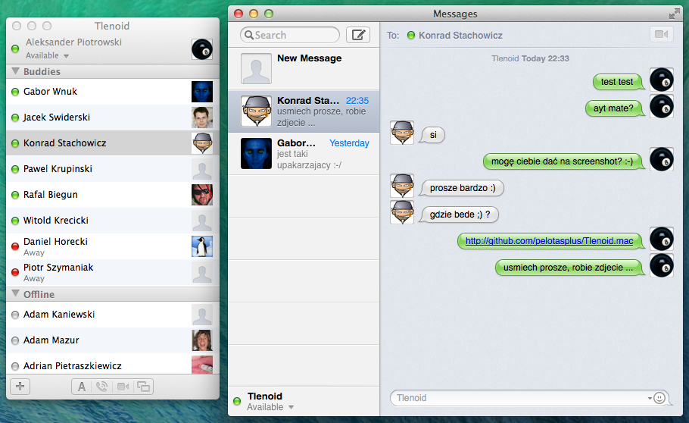Open the Gabor... conversation from Yesterday
The width and height of the screenshot is (689, 423).
(x=304, y=154)
